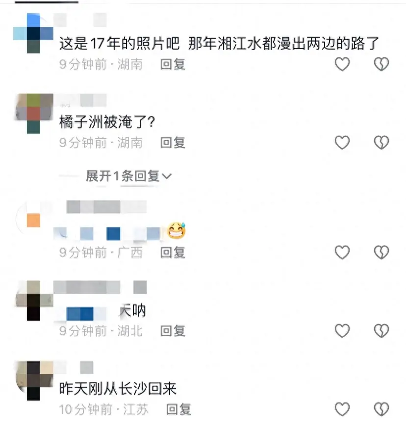Open avatar of 橘子洲被淹了 commenter
This screenshot has height=428, width=406.
click(x=33, y=114)
